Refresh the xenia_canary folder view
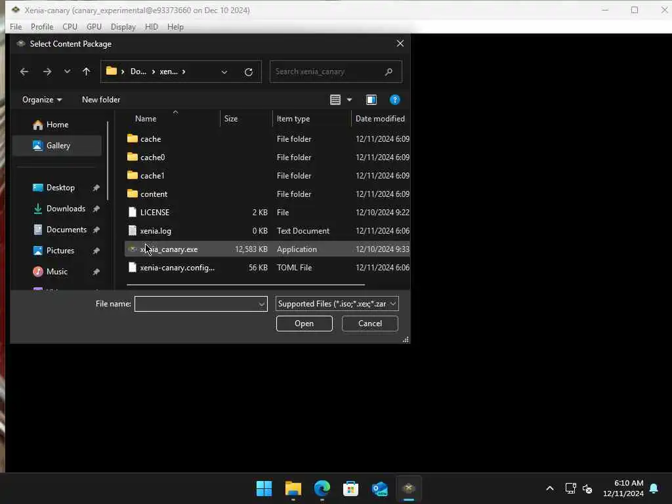The image size is (672, 504). click(249, 72)
